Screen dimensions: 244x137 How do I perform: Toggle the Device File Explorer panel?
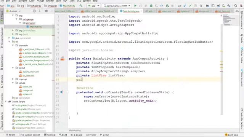[x=242, y=119]
